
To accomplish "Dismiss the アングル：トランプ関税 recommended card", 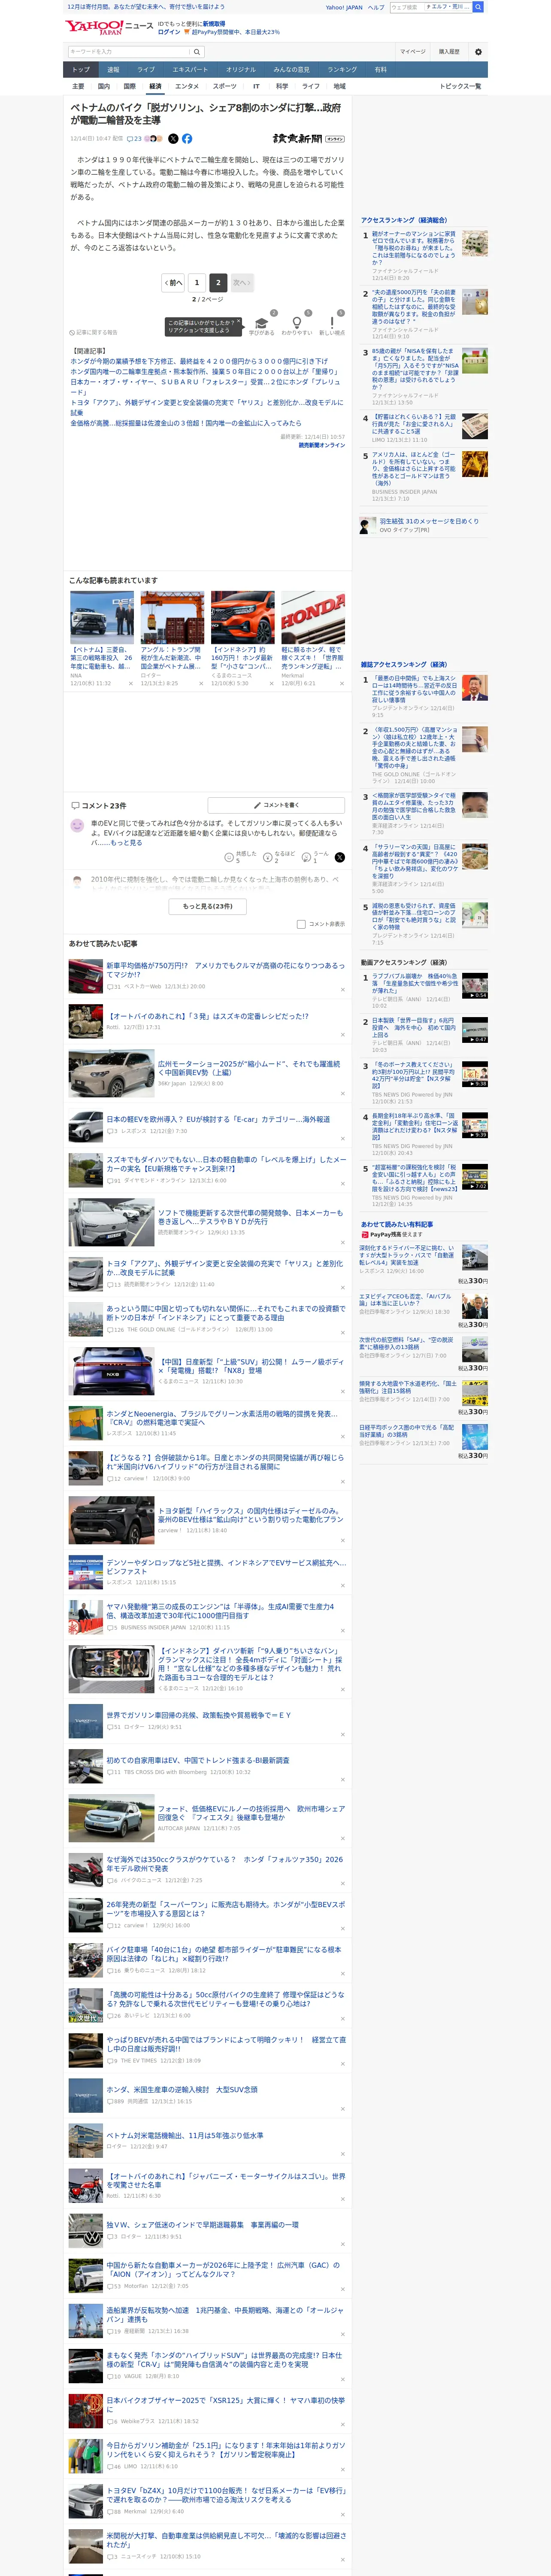I will (201, 684).
